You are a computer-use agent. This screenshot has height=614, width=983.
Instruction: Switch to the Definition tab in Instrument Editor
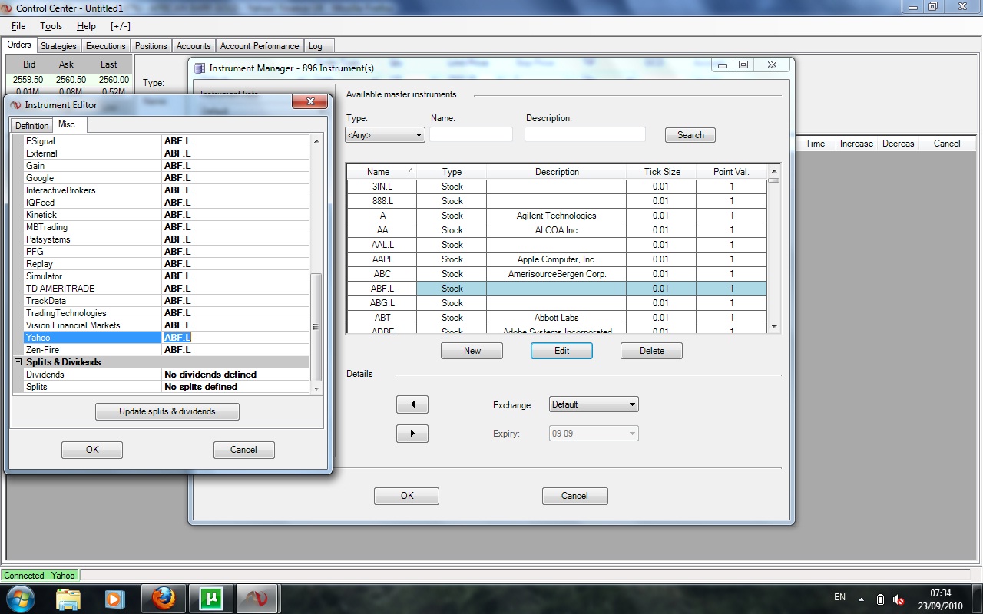[32, 126]
